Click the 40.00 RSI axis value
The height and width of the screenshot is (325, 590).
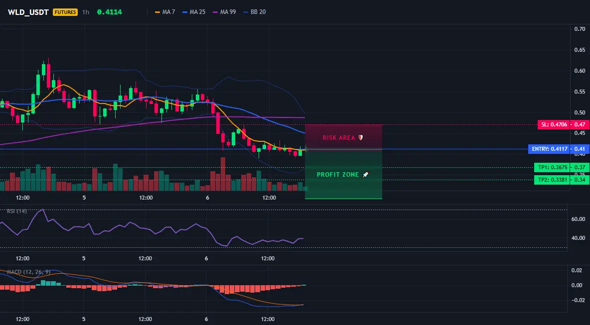(579, 238)
